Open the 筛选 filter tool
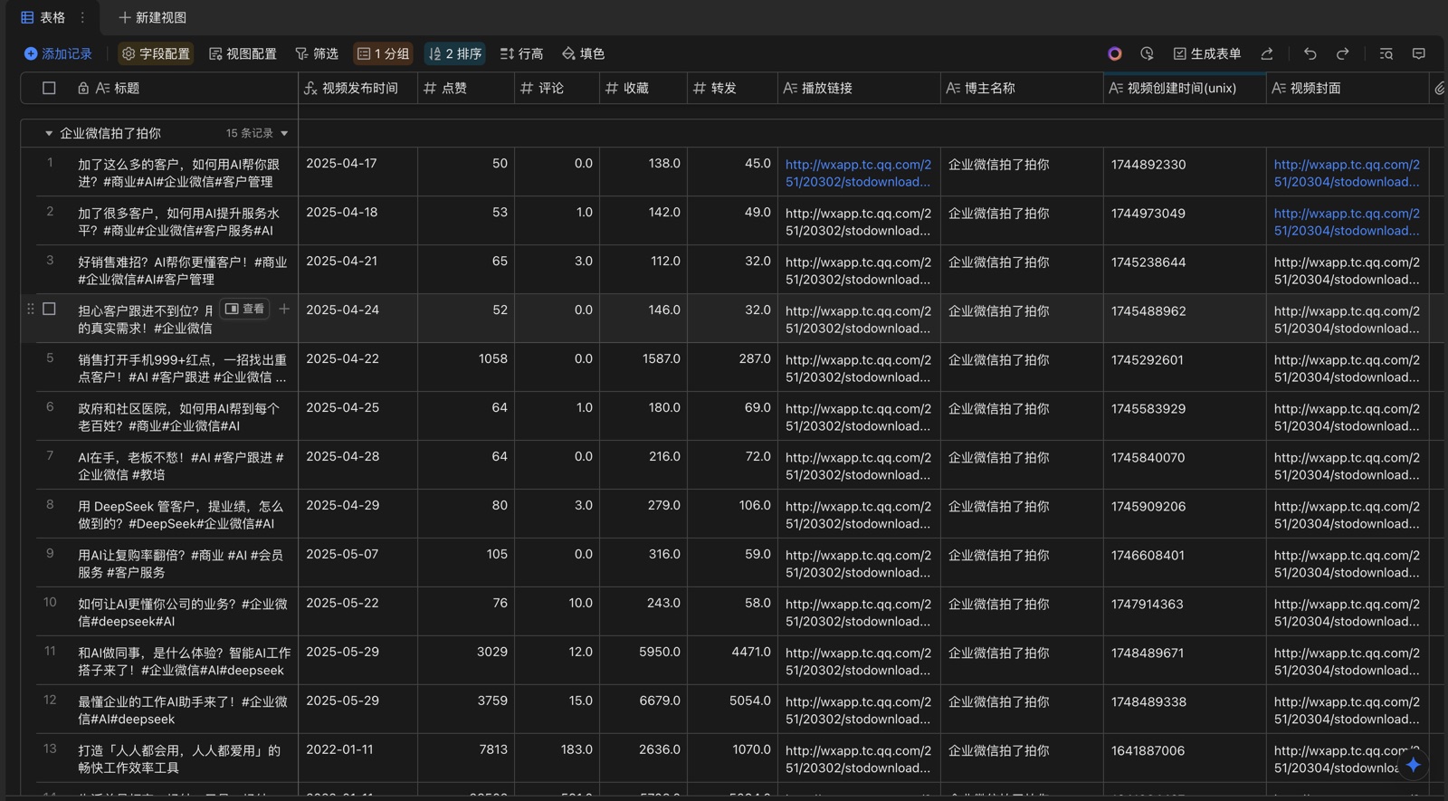This screenshot has height=801, width=1448. pyautogui.click(x=317, y=53)
